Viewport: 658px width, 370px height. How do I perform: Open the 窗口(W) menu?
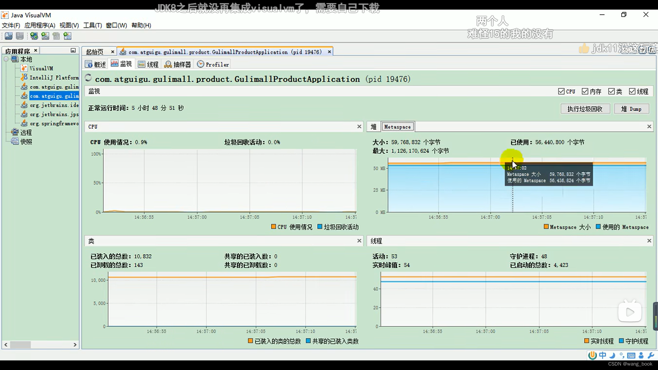tap(117, 25)
